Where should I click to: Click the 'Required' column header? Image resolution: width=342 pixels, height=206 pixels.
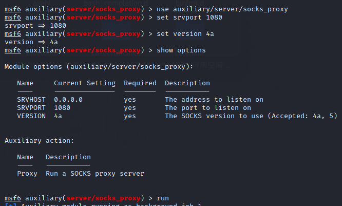tap(140, 83)
